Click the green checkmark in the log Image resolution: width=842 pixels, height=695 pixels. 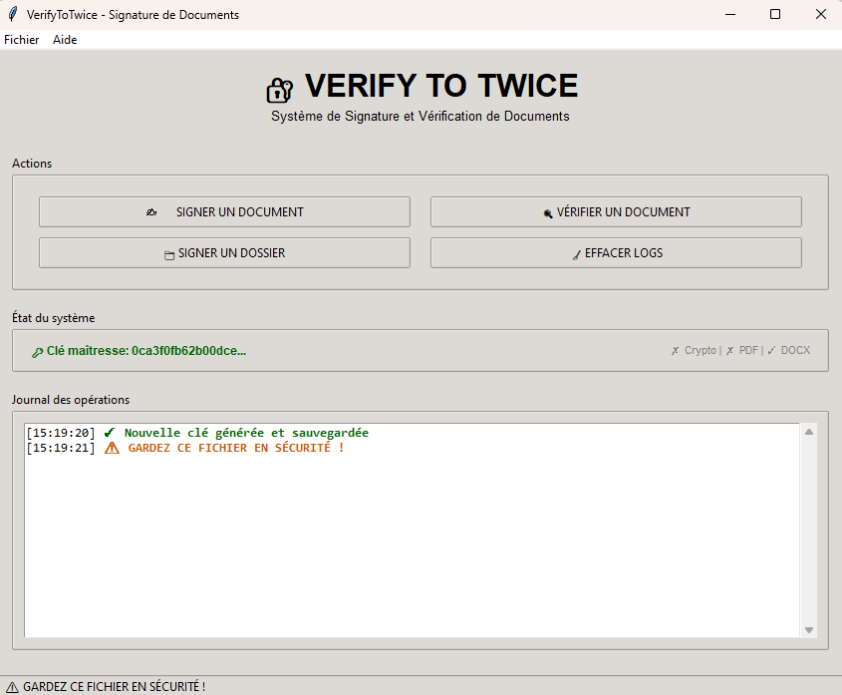tap(110, 433)
